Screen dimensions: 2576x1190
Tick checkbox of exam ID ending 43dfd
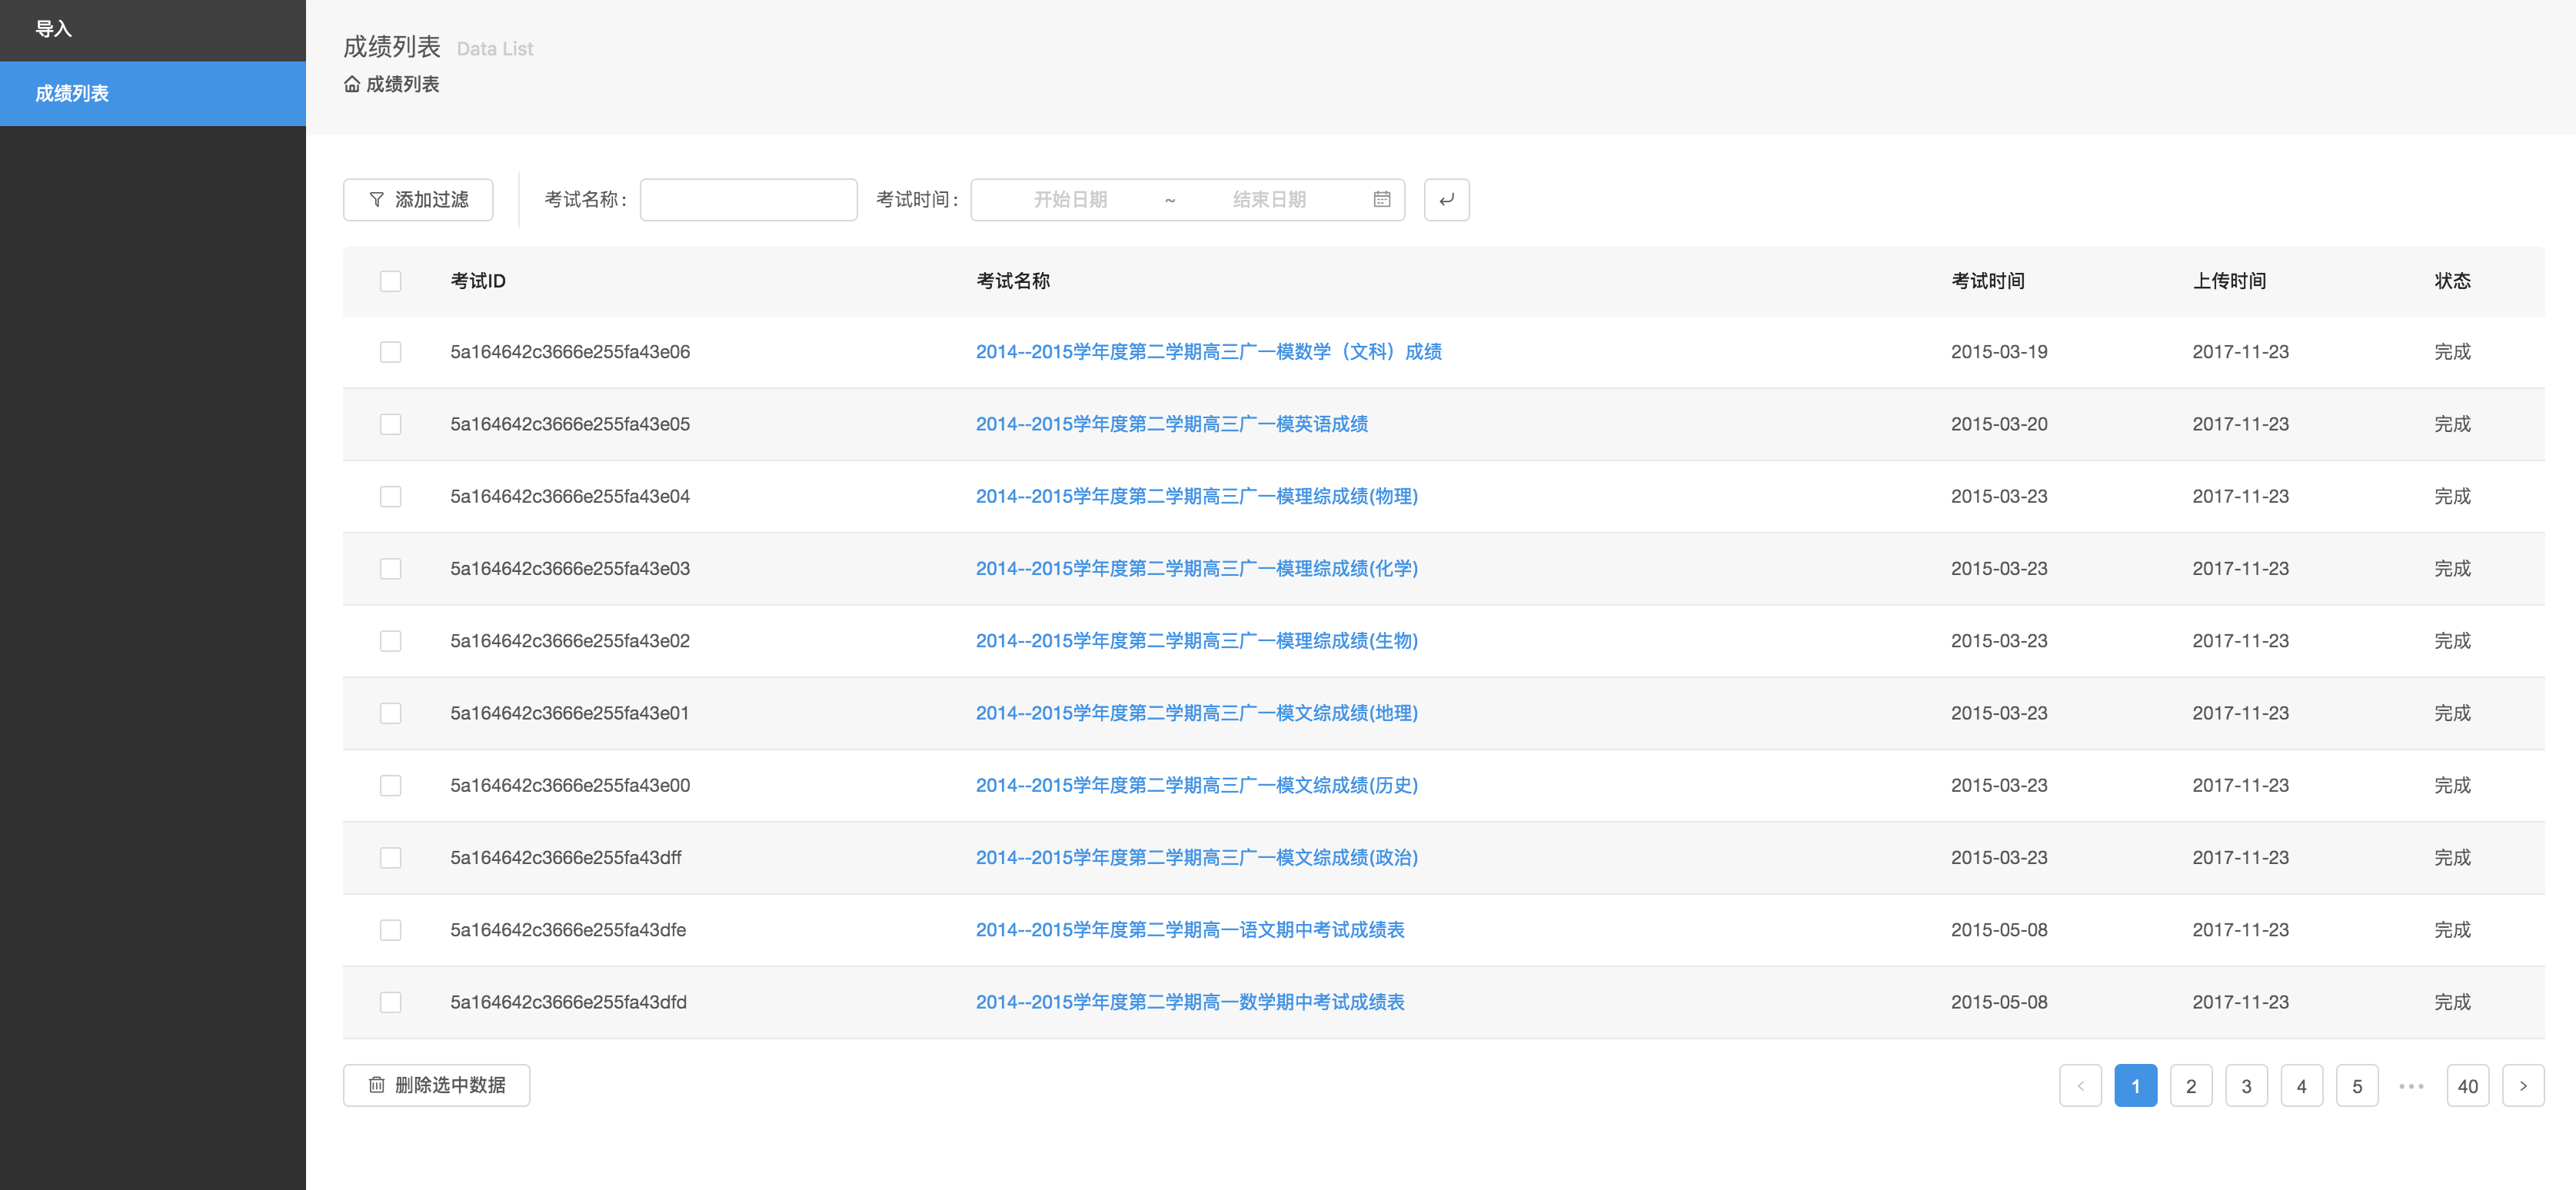390,1002
